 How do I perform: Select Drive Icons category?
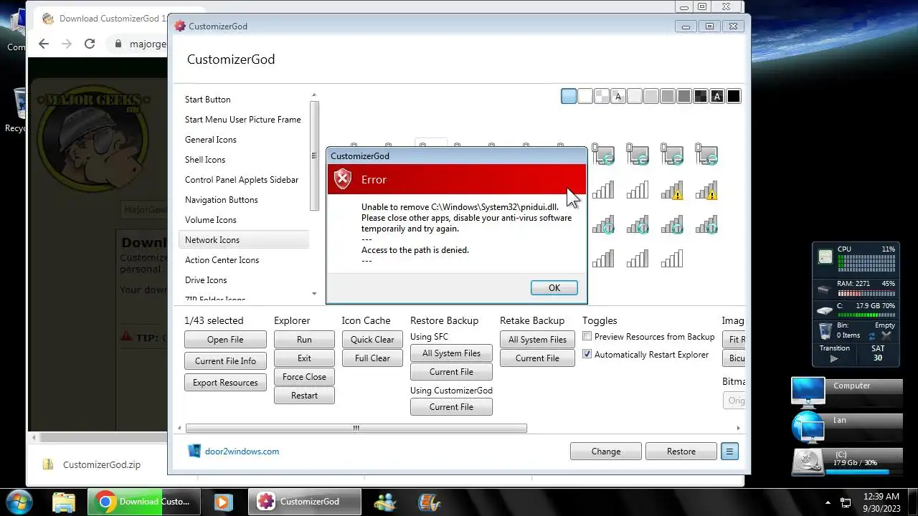[206, 280]
